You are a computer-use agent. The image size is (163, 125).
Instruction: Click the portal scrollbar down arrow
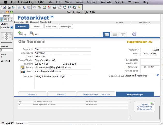[x=130, y=117]
